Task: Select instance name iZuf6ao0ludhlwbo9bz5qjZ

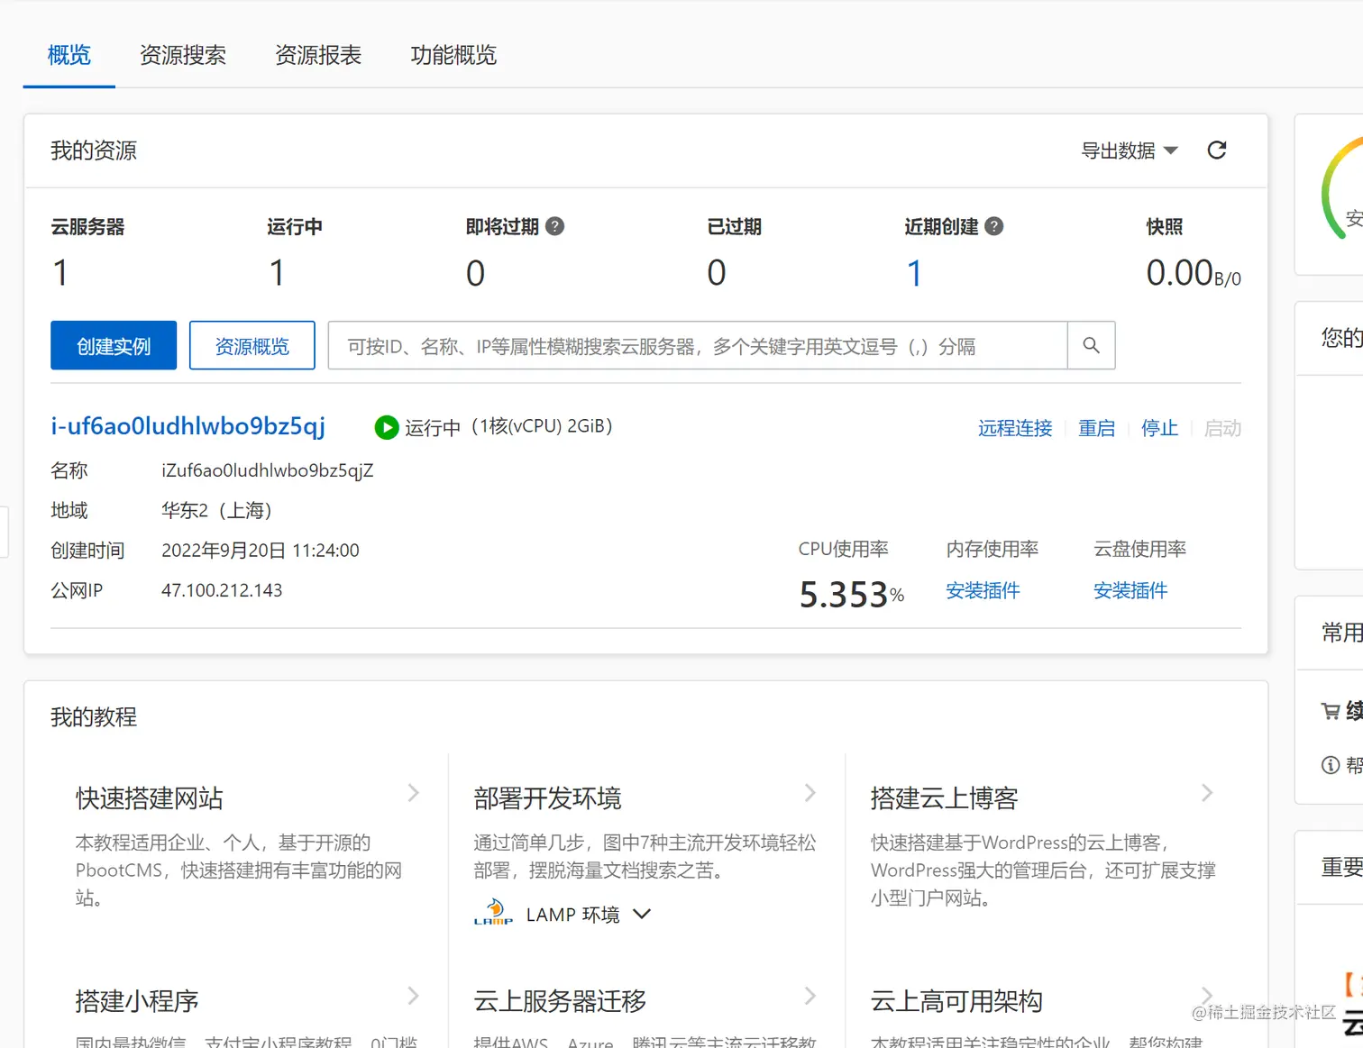Action: click(x=268, y=470)
